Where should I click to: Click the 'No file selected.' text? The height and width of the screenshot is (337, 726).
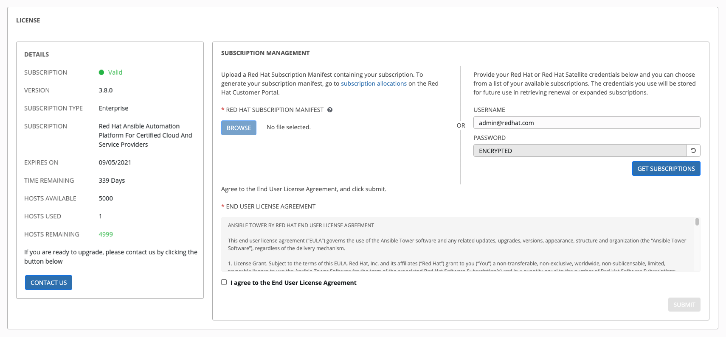pyautogui.click(x=289, y=127)
